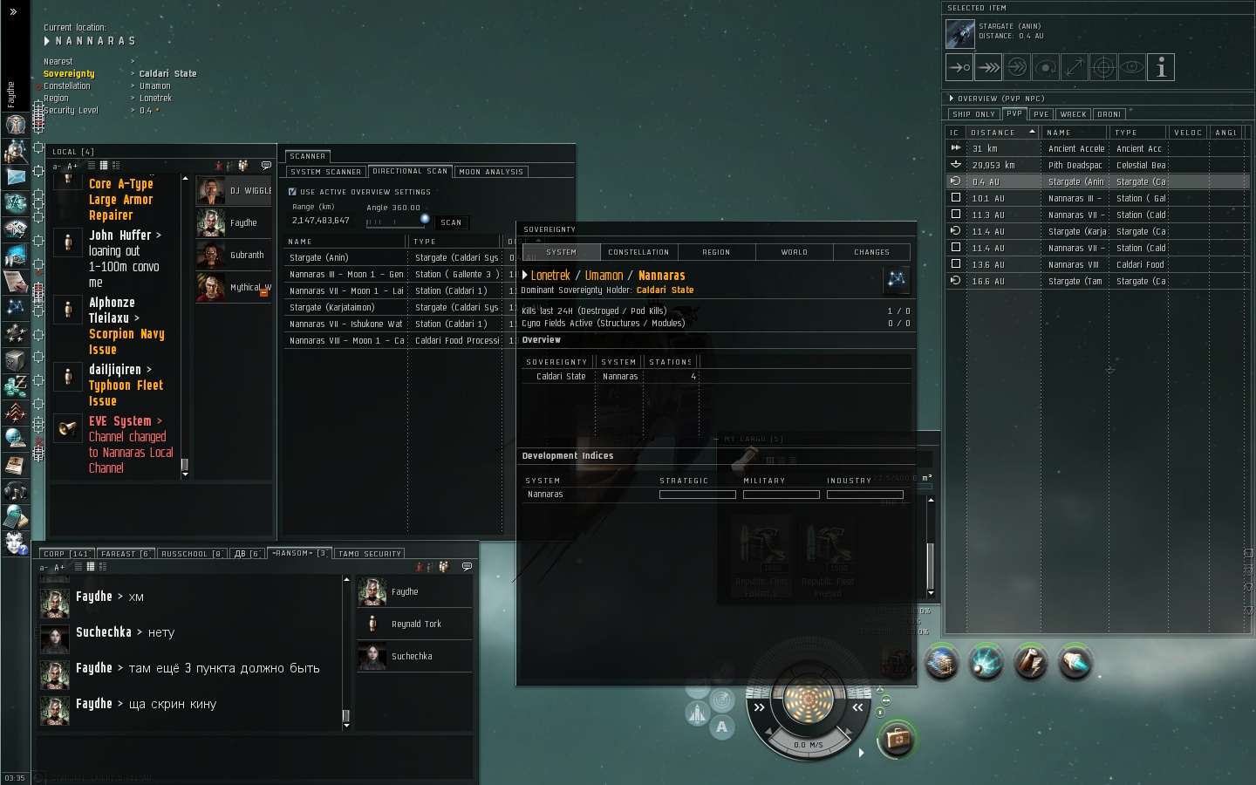
Task: Open the Caldari State sovereignty holder link
Action: pyautogui.click(x=665, y=290)
